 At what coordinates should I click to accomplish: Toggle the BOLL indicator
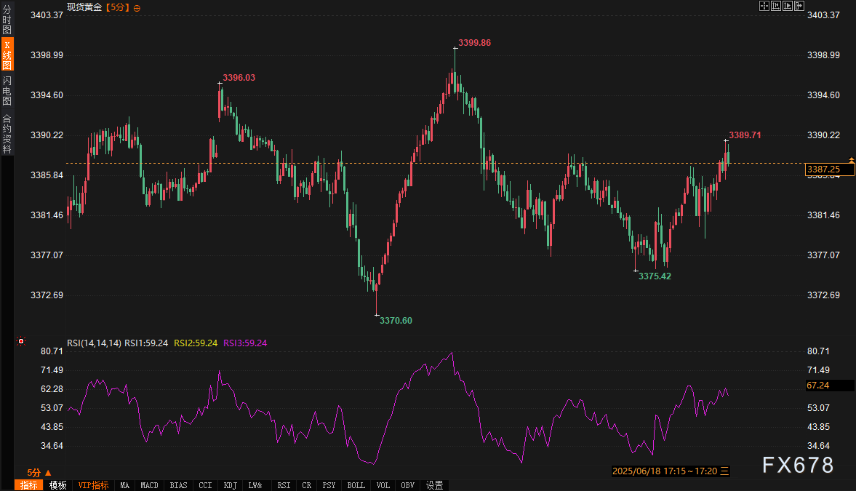pyautogui.click(x=356, y=485)
